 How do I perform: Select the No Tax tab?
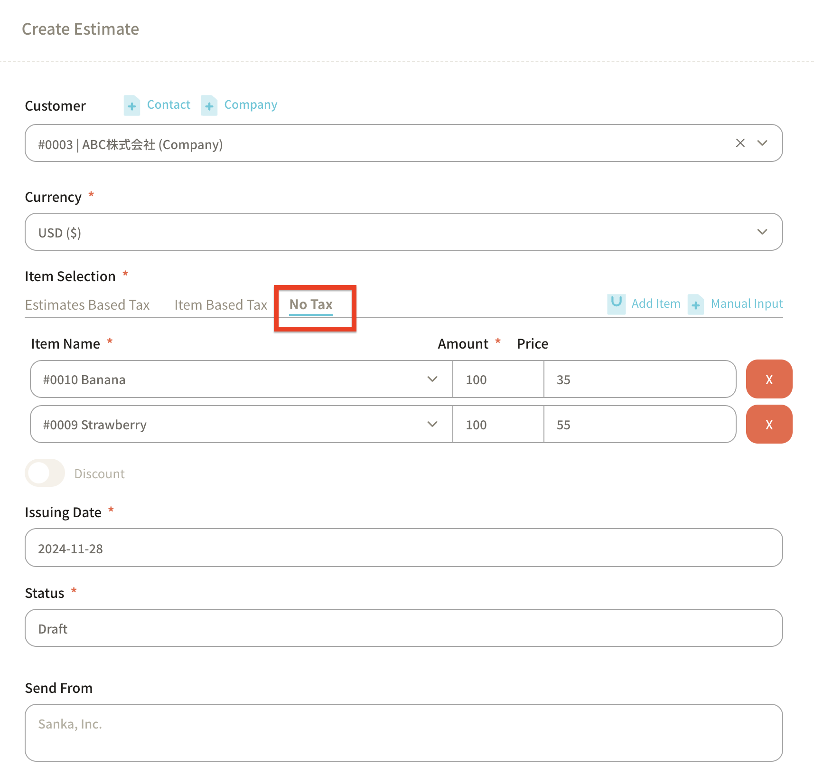tap(311, 304)
